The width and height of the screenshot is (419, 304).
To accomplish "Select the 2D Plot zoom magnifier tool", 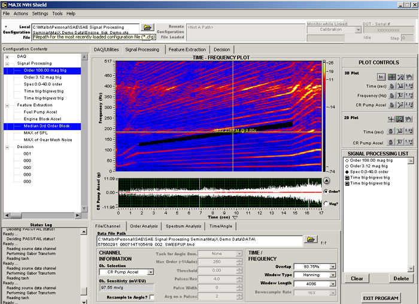I will pyautogui.click(x=401, y=119).
